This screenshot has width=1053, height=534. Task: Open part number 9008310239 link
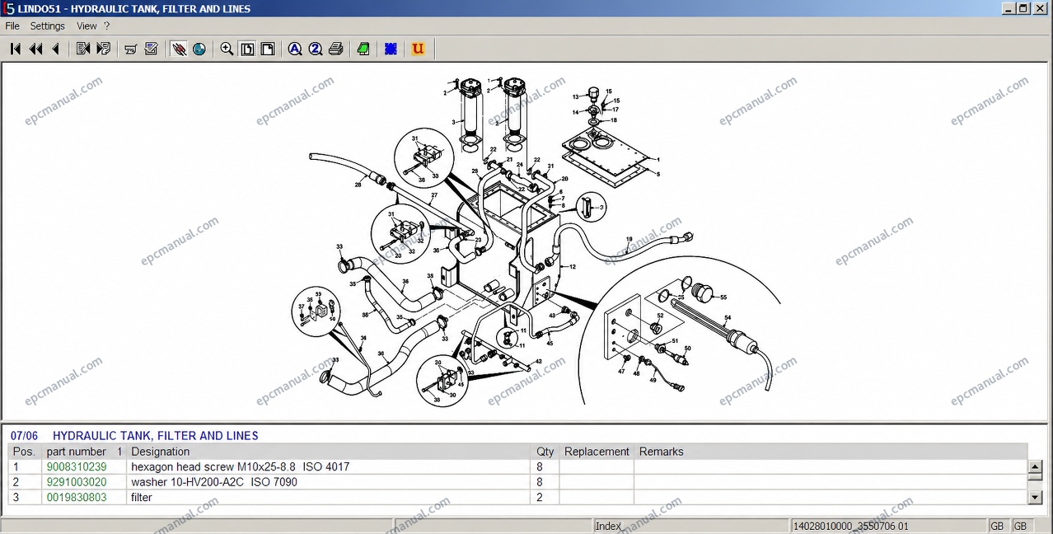[77, 466]
